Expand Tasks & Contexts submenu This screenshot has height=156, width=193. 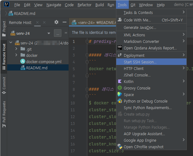[151, 12]
